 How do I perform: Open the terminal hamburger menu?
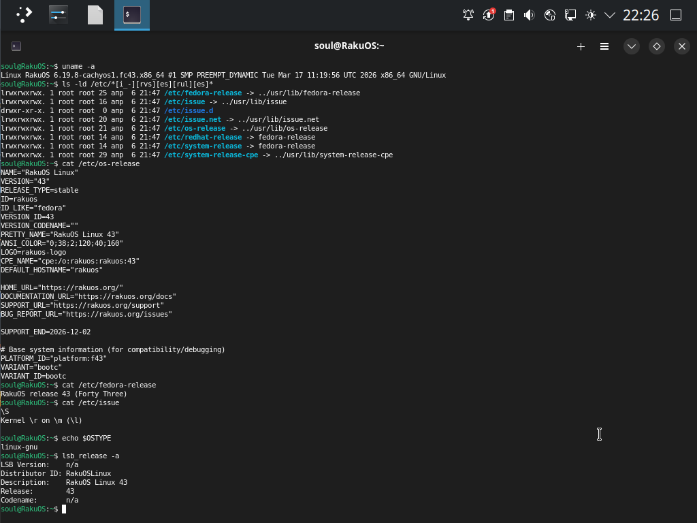pos(604,46)
